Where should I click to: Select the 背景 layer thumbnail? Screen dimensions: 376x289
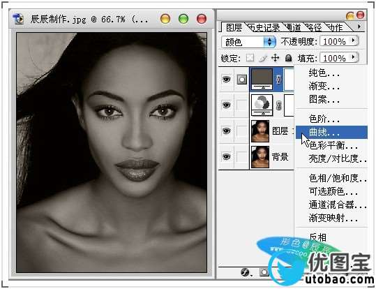click(x=260, y=157)
